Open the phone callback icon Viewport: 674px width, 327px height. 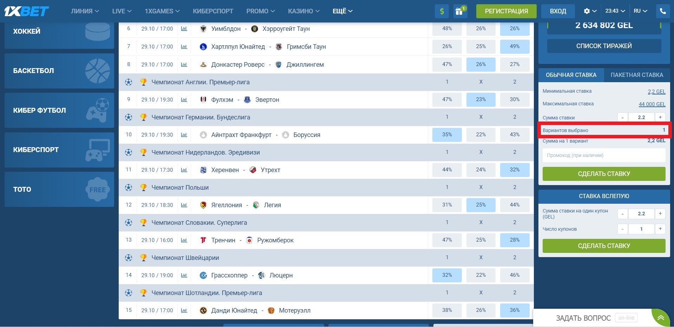point(663,11)
